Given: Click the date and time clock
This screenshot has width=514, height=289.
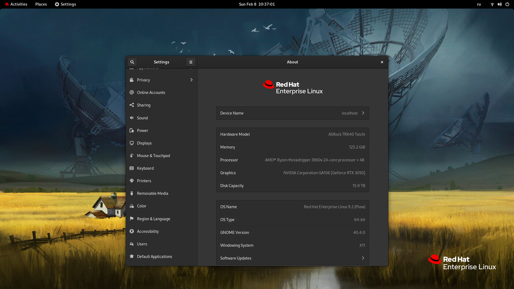Looking at the screenshot, I should click(257, 4).
